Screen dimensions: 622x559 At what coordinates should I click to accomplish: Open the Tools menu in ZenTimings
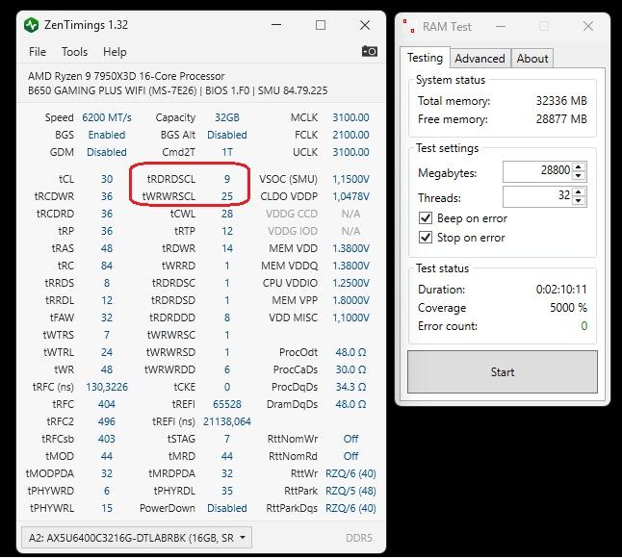[74, 52]
